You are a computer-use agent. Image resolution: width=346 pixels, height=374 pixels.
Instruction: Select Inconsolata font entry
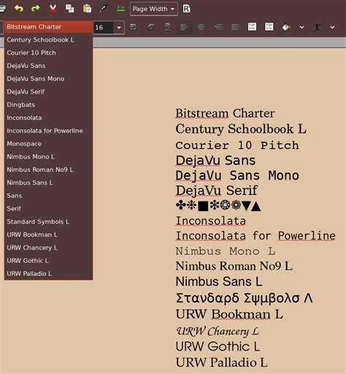coord(48,118)
